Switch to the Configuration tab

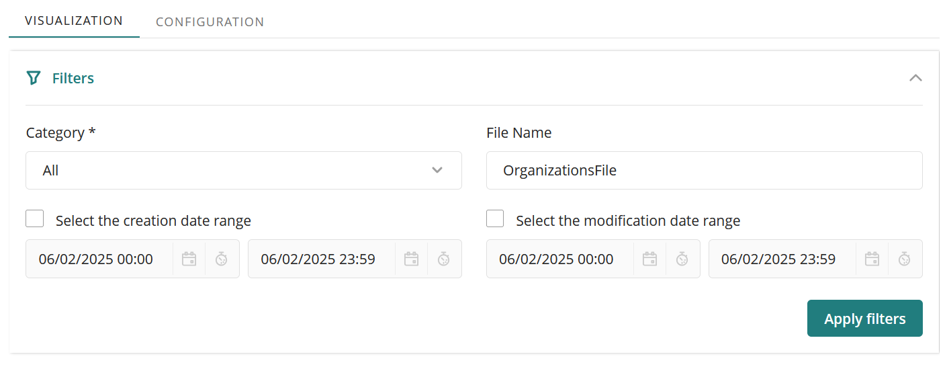pyautogui.click(x=210, y=22)
